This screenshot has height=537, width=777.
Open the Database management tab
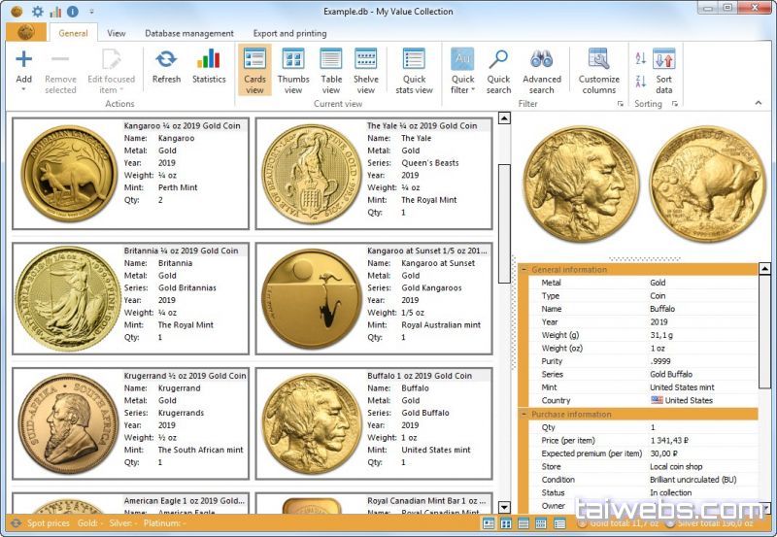pyautogui.click(x=189, y=33)
